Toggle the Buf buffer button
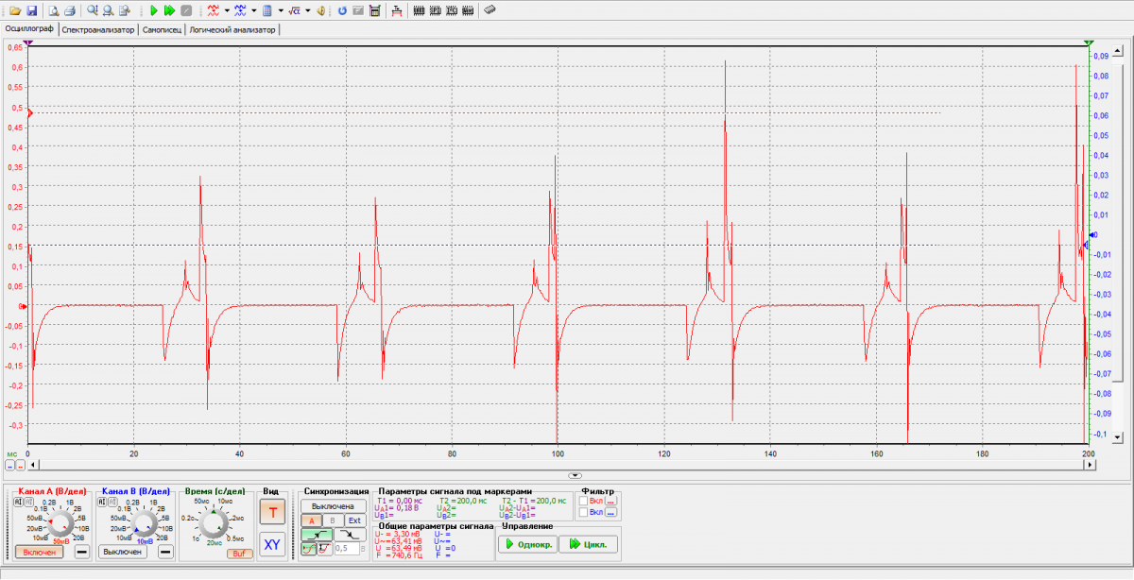This screenshot has width=1134, height=580. point(240,554)
